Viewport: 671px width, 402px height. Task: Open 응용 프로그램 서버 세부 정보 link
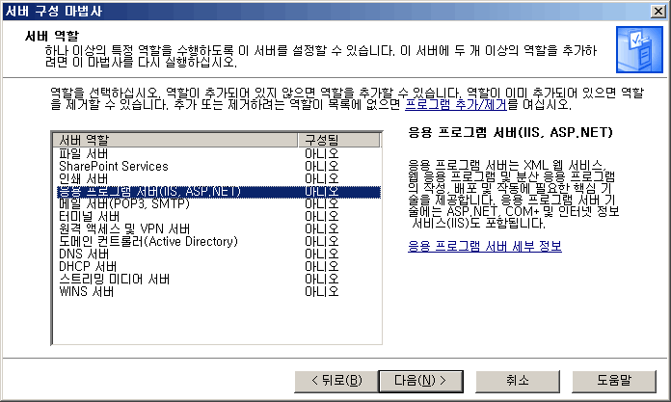point(484,247)
